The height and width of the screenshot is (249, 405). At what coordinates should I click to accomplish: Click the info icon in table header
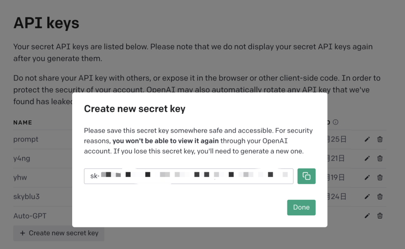(x=336, y=123)
